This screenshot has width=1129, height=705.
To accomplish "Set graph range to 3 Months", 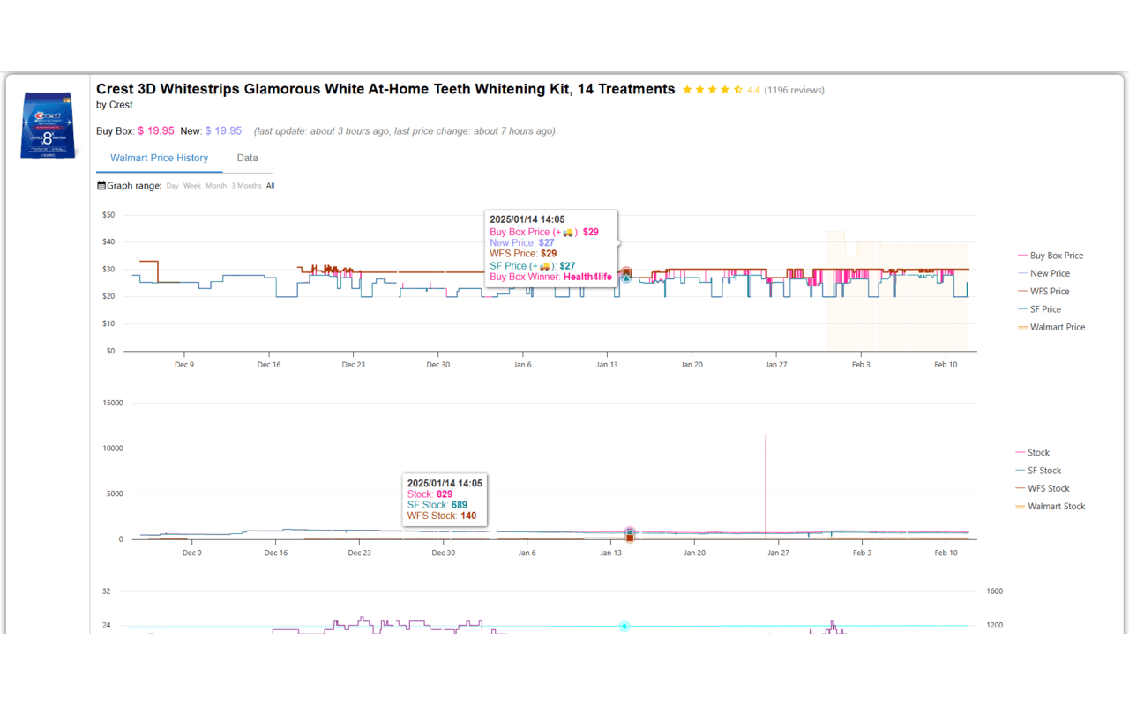I will click(x=246, y=186).
